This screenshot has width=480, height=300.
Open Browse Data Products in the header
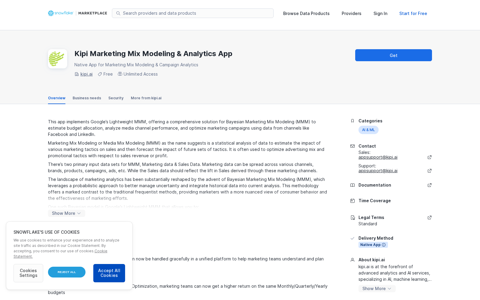click(306, 13)
